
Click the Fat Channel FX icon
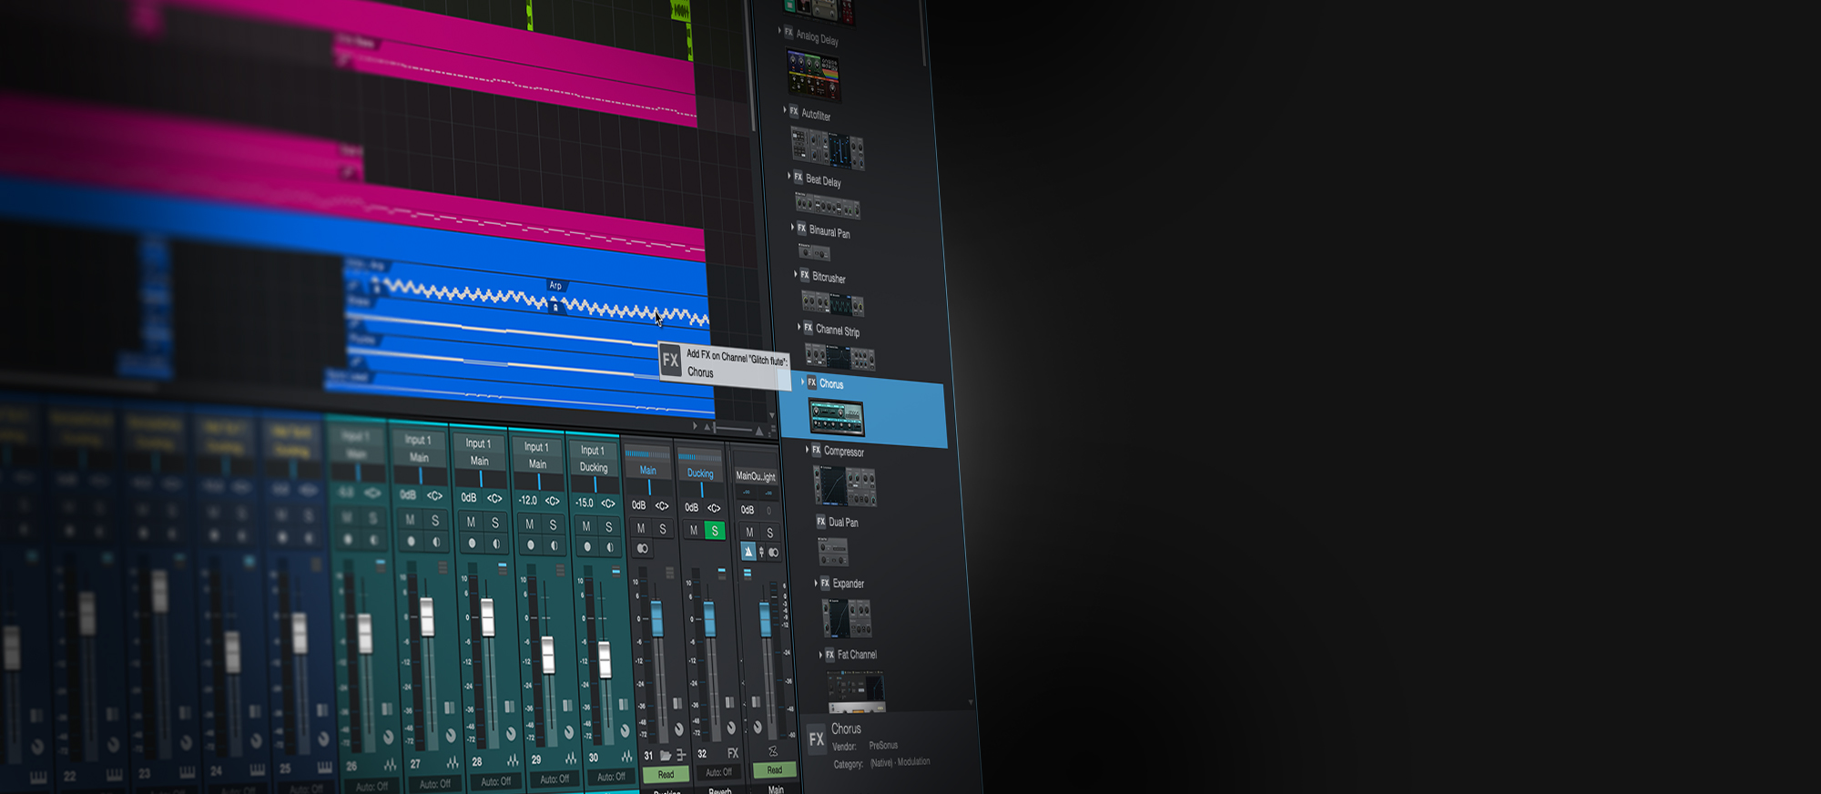(x=829, y=654)
